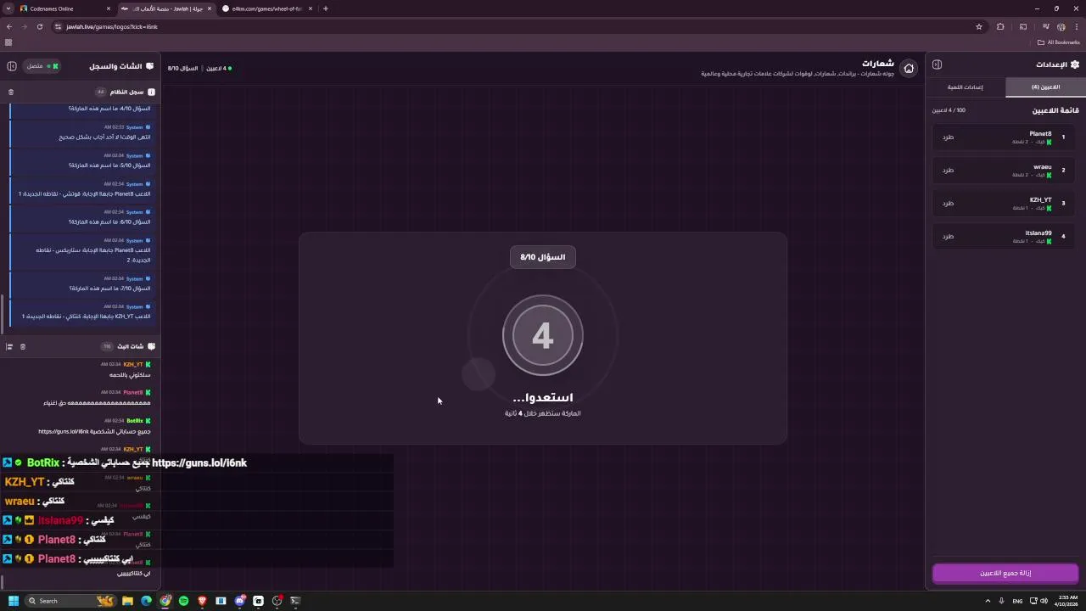Screen dimensions: 1086x611
Task: Kick player KZH_YT with طرد
Action: 948,203
